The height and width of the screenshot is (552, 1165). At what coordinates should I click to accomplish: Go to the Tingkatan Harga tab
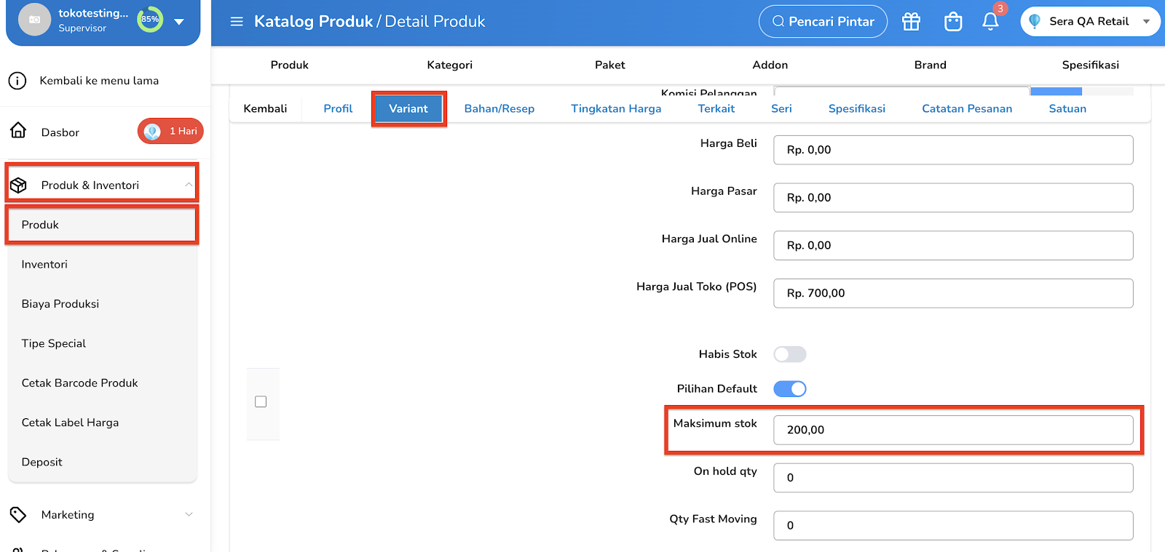click(x=616, y=108)
